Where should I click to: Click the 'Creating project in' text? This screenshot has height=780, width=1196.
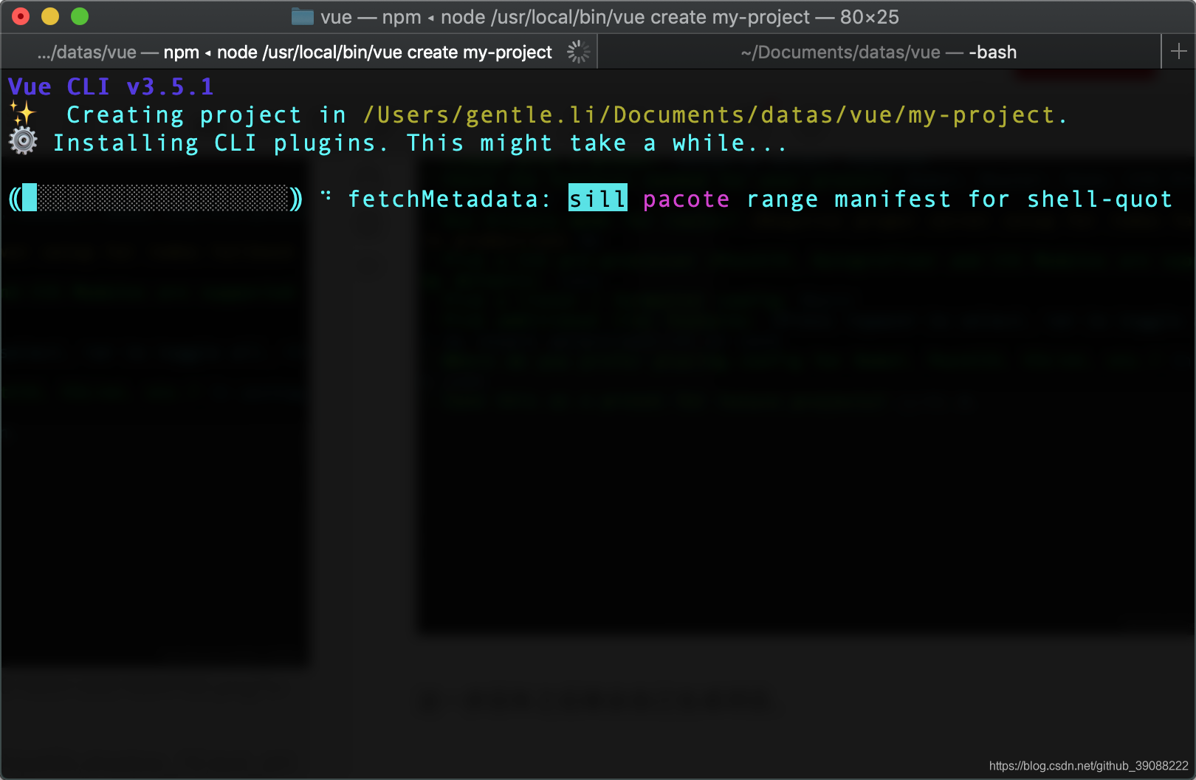207,115
